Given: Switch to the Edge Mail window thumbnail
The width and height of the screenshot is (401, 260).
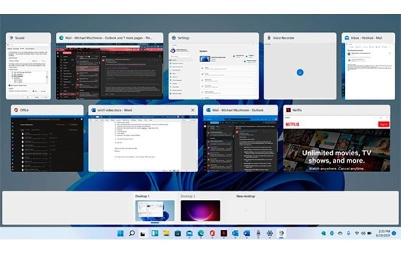Looking at the screenshot, I should click(x=110, y=66).
